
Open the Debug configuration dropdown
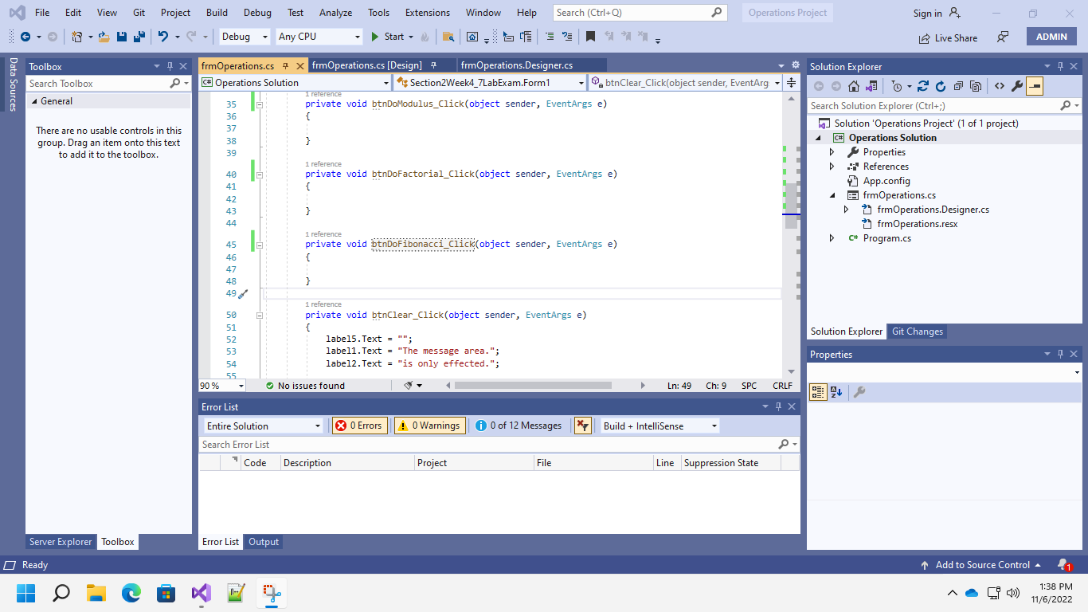(245, 37)
